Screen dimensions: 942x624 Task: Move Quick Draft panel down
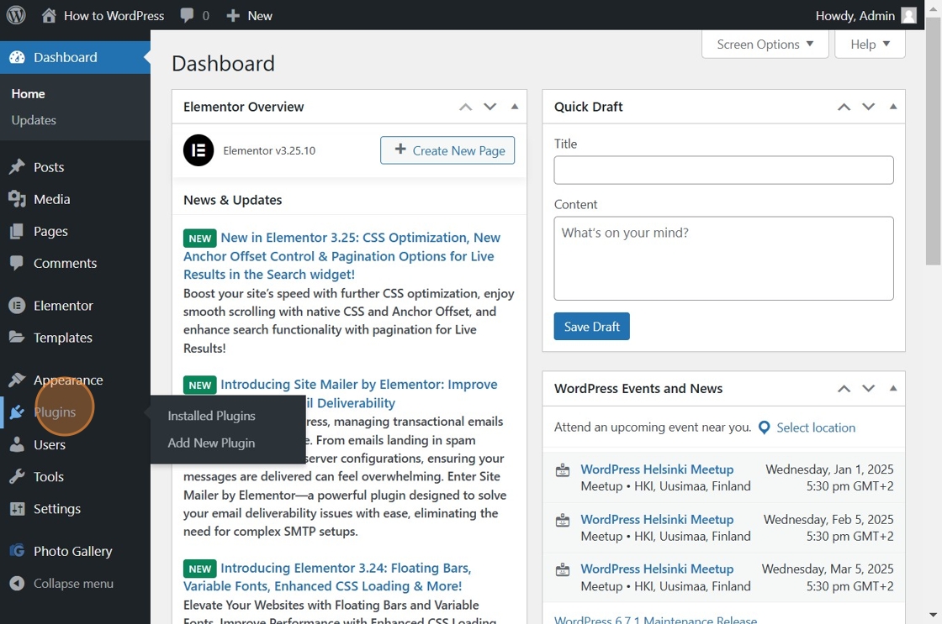(869, 107)
